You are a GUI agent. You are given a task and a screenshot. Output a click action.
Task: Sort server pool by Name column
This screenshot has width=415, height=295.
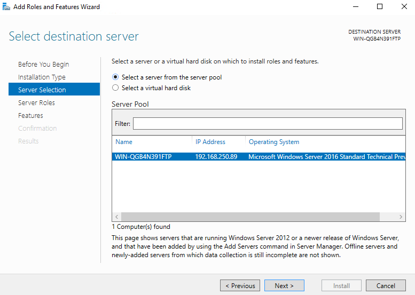point(124,142)
